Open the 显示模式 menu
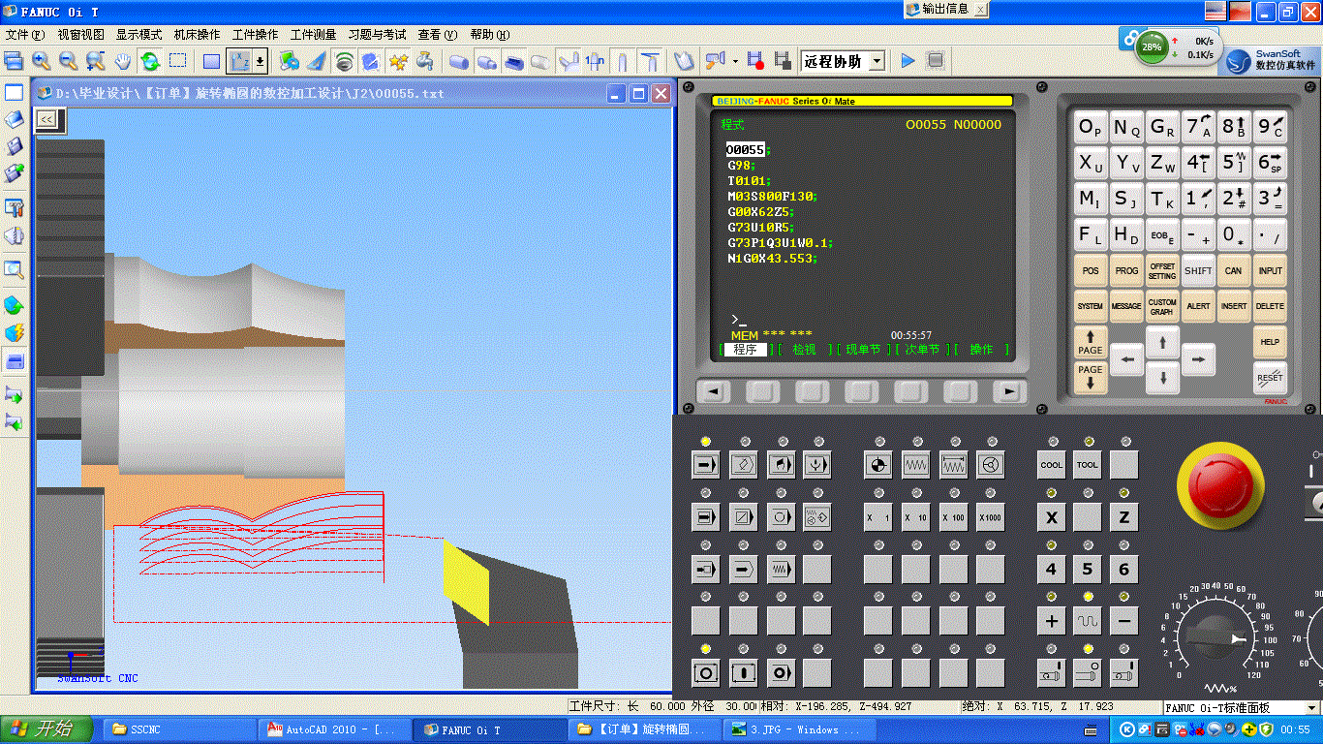Image resolution: width=1323 pixels, height=744 pixels. click(x=139, y=35)
